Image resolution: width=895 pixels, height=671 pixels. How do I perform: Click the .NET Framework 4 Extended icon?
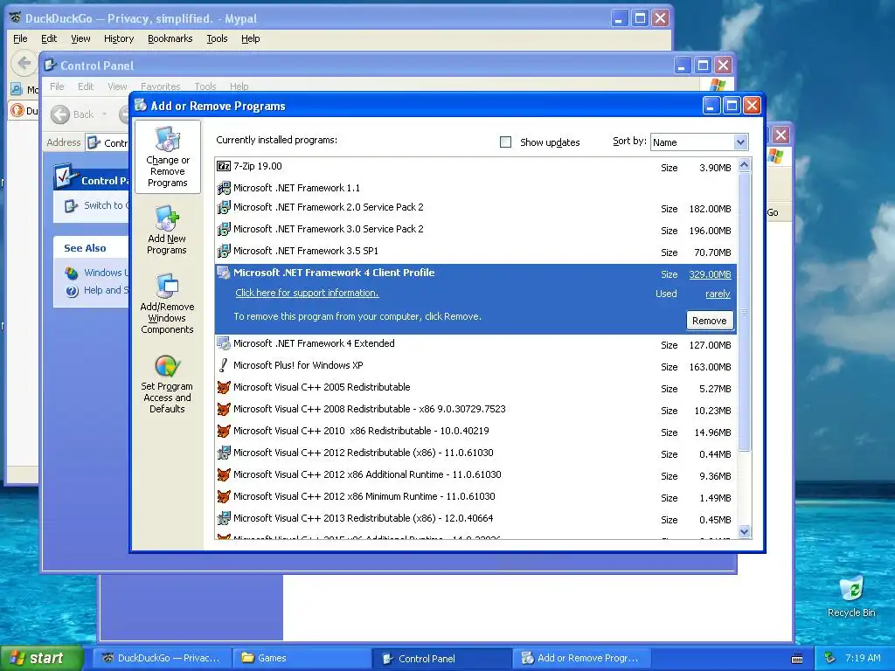click(224, 343)
